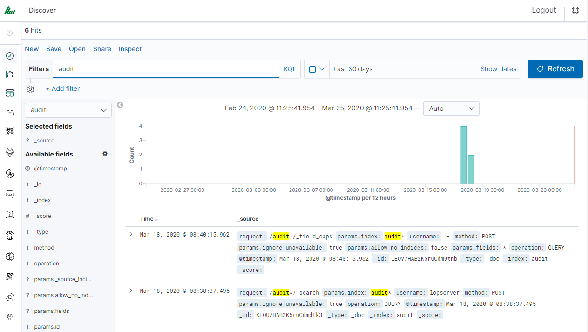Click the Share menu item
This screenshot has width=588, height=332.
pyautogui.click(x=102, y=49)
